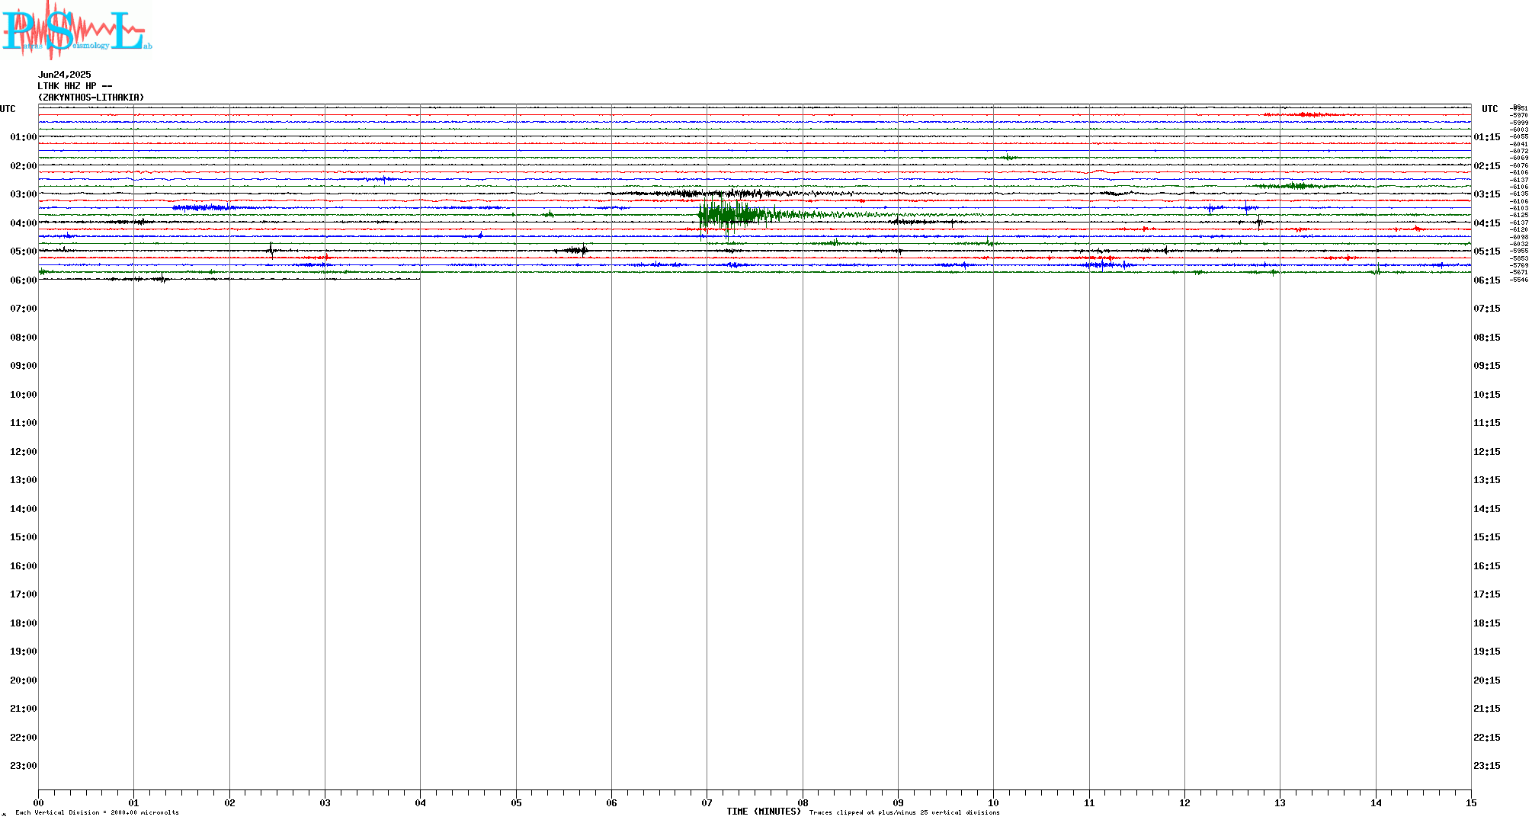The image size is (1532, 823).
Task: Click the 13 minute label on bottom axis
Action: point(1280,802)
